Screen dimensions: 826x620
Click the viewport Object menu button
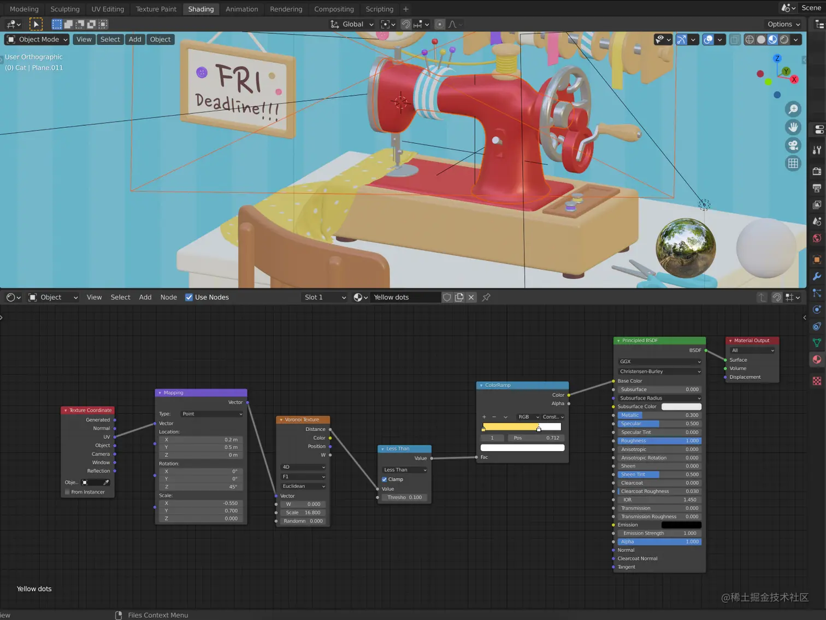[160, 39]
